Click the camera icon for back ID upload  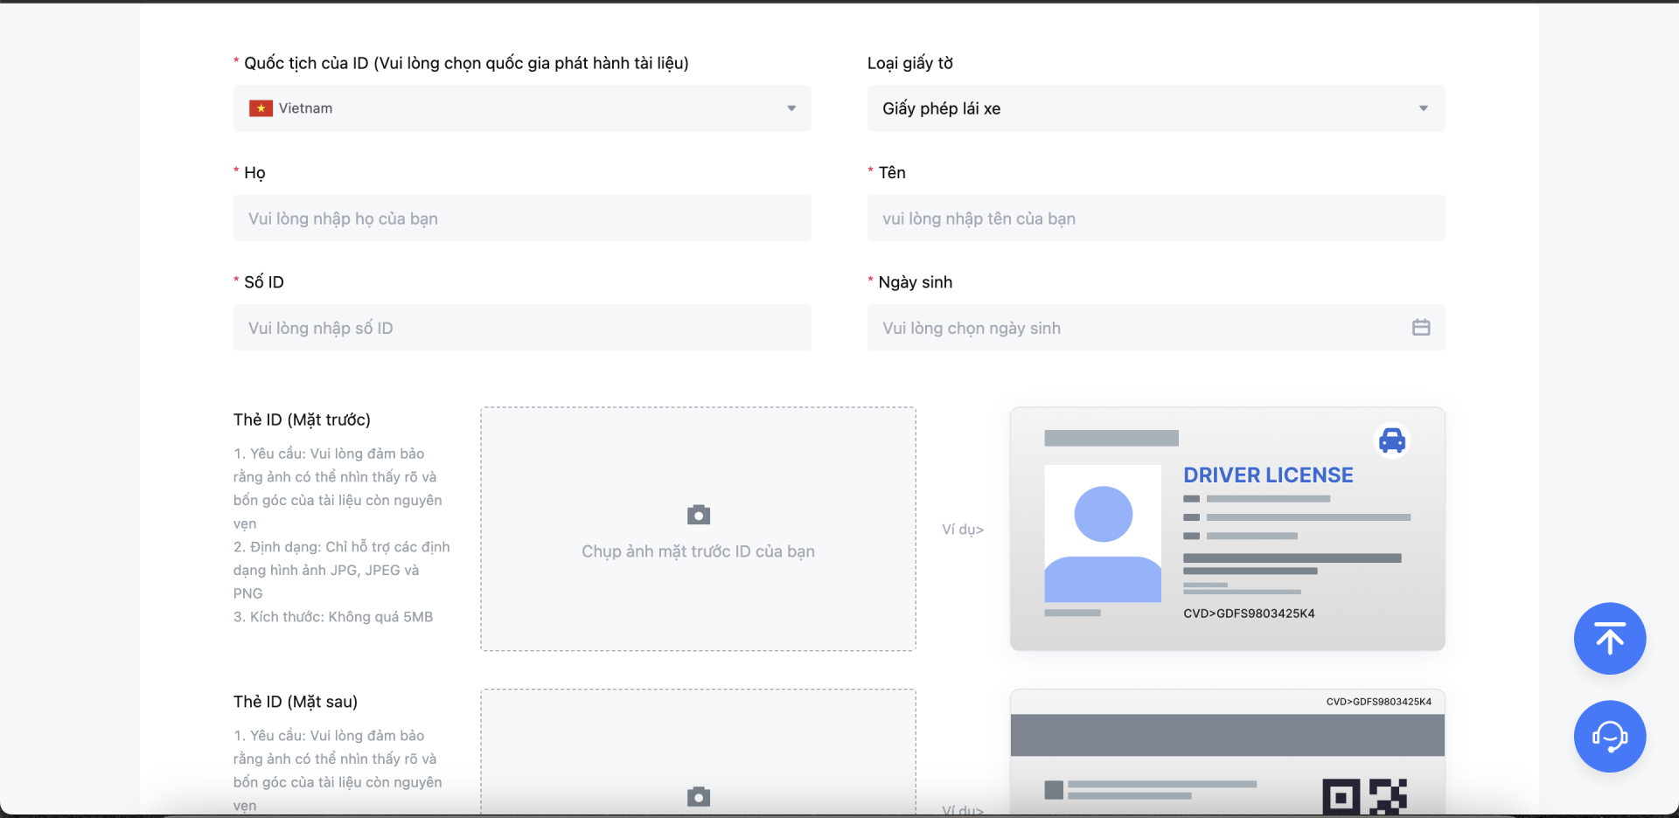[699, 796]
